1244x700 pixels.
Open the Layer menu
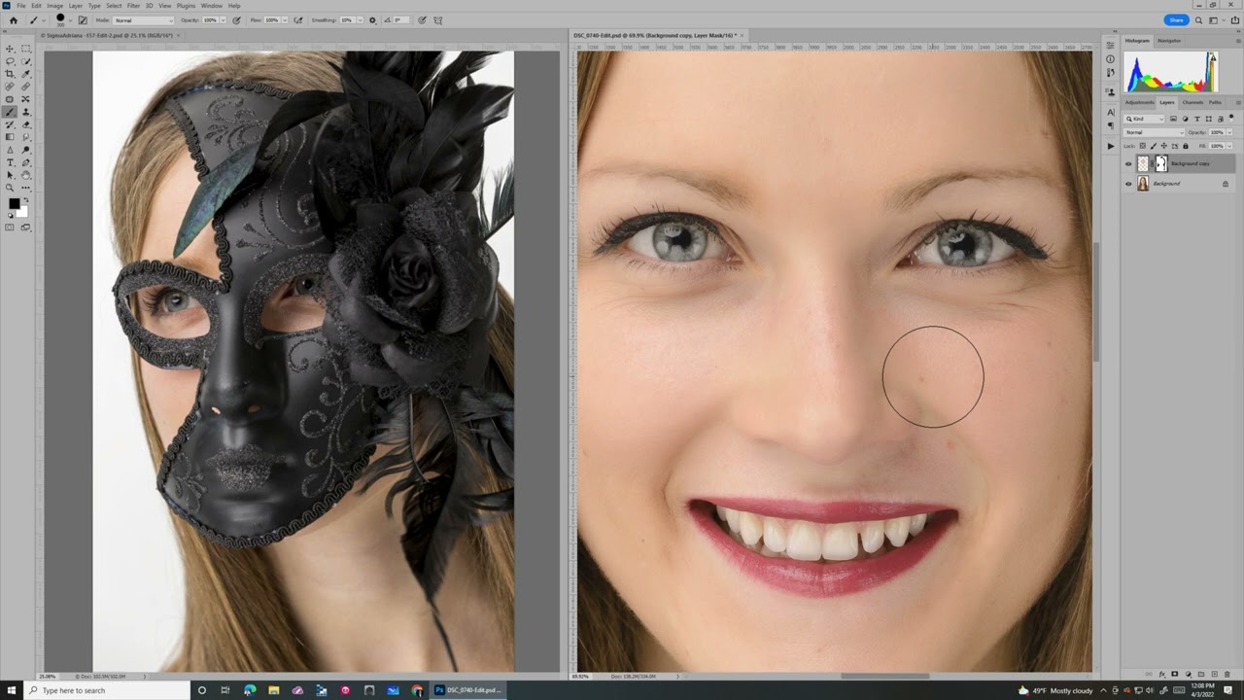[75, 6]
